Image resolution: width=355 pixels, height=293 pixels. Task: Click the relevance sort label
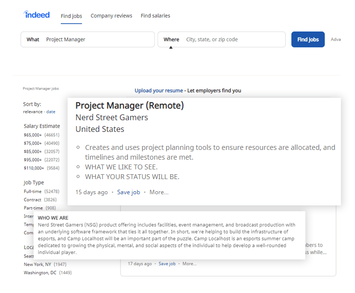pyautogui.click(x=33, y=112)
